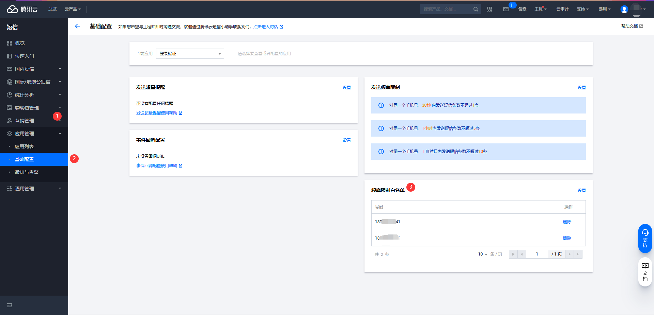The image size is (654, 315).
Task: Click info icon on 30秒 limit row
Action: 381,105
